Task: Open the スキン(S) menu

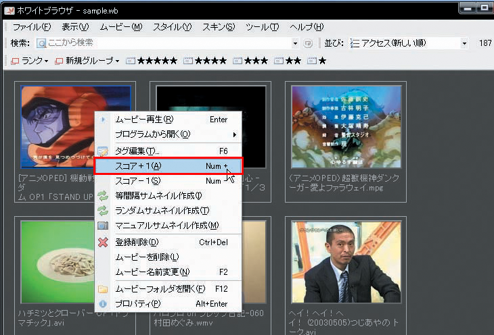Action: tap(219, 27)
